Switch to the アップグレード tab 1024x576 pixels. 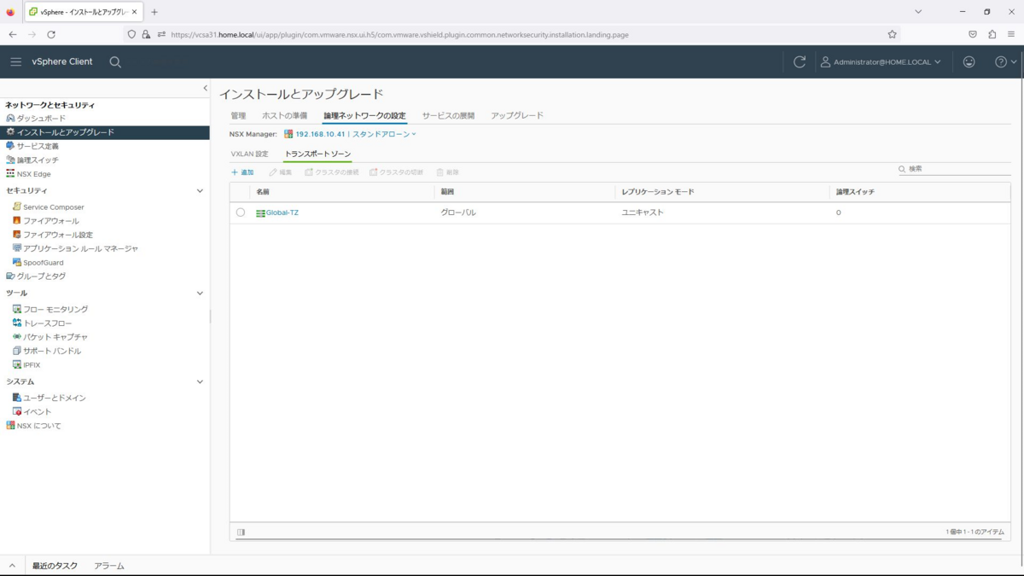click(517, 115)
